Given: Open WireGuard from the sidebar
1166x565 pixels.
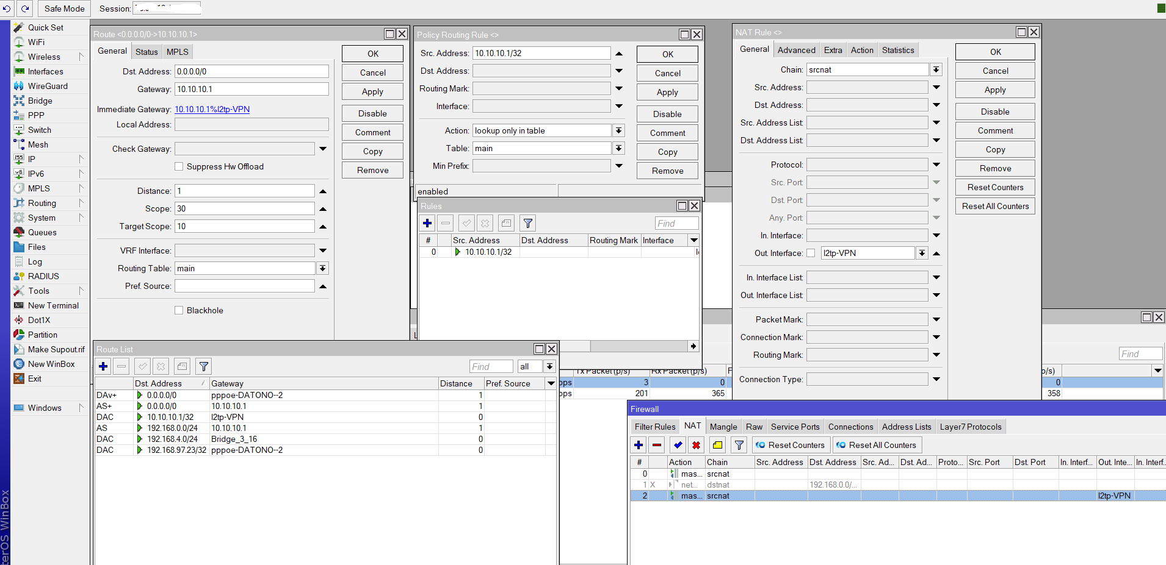Looking at the screenshot, I should point(48,86).
